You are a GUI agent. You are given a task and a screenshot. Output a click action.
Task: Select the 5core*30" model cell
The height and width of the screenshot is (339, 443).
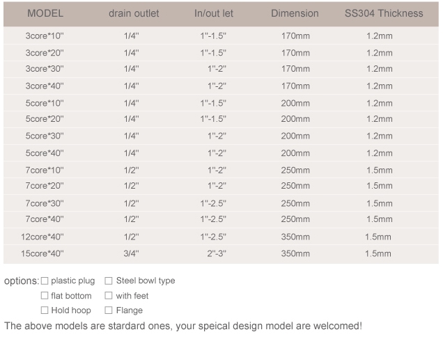coord(45,136)
